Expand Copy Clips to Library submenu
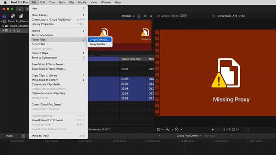The image size is (276, 155). (58, 75)
